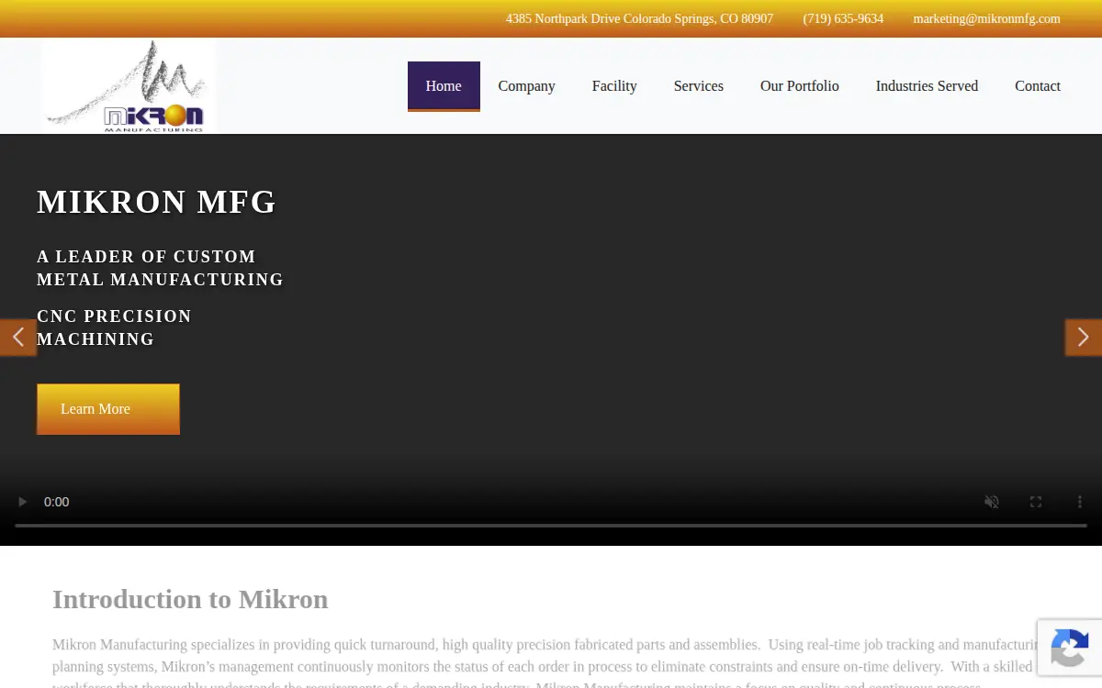Open the Company menu

coord(526,86)
